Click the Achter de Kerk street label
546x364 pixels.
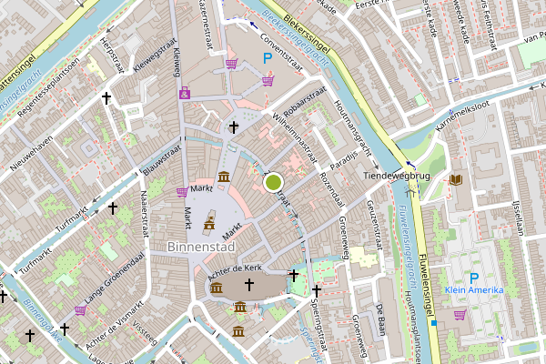point(235,273)
